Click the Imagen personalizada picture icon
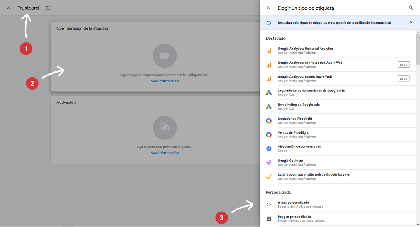420x227 pixels. [x=269, y=219]
